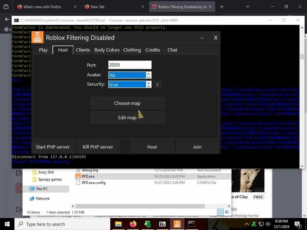
Task: Click the cmd.exe window title icon
Action: (x=16, y=20)
